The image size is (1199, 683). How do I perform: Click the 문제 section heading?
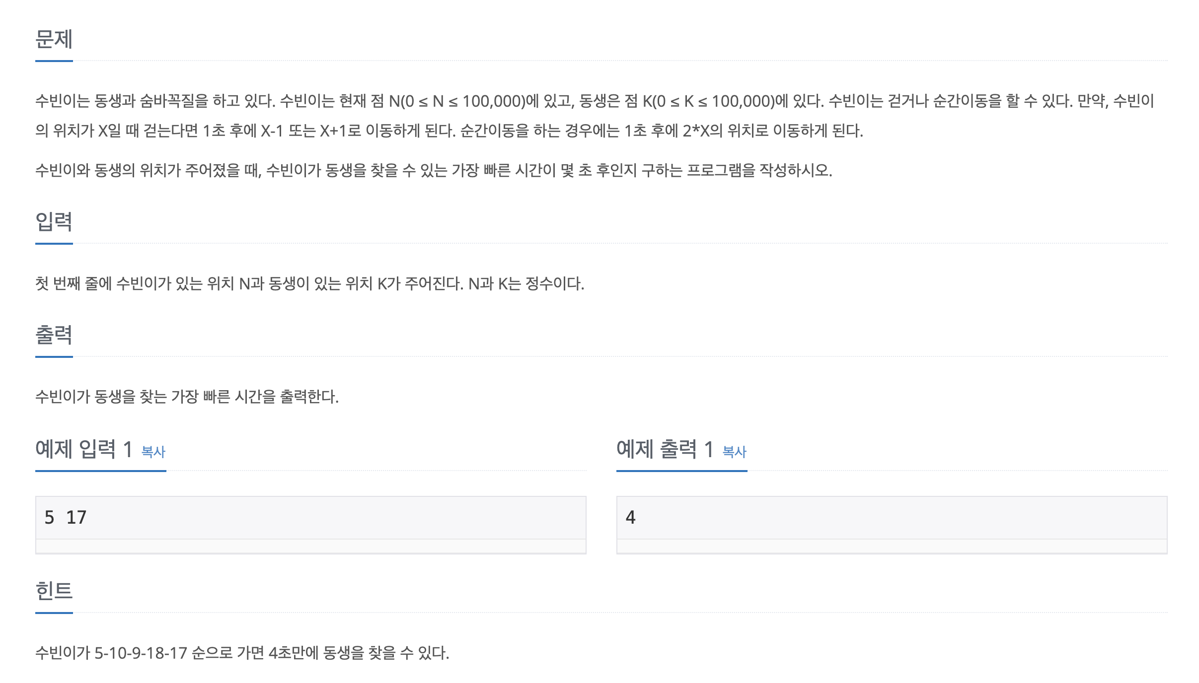pos(54,39)
